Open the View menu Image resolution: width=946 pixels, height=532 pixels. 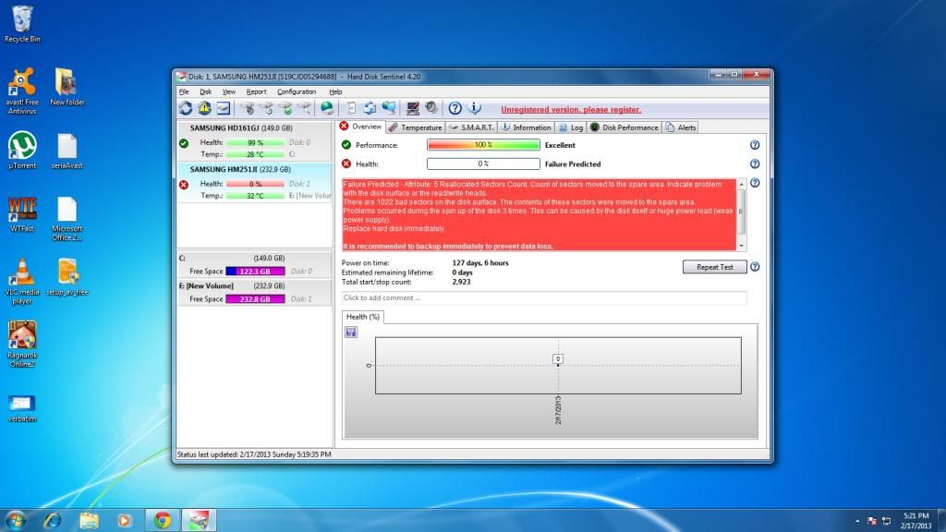tap(229, 91)
